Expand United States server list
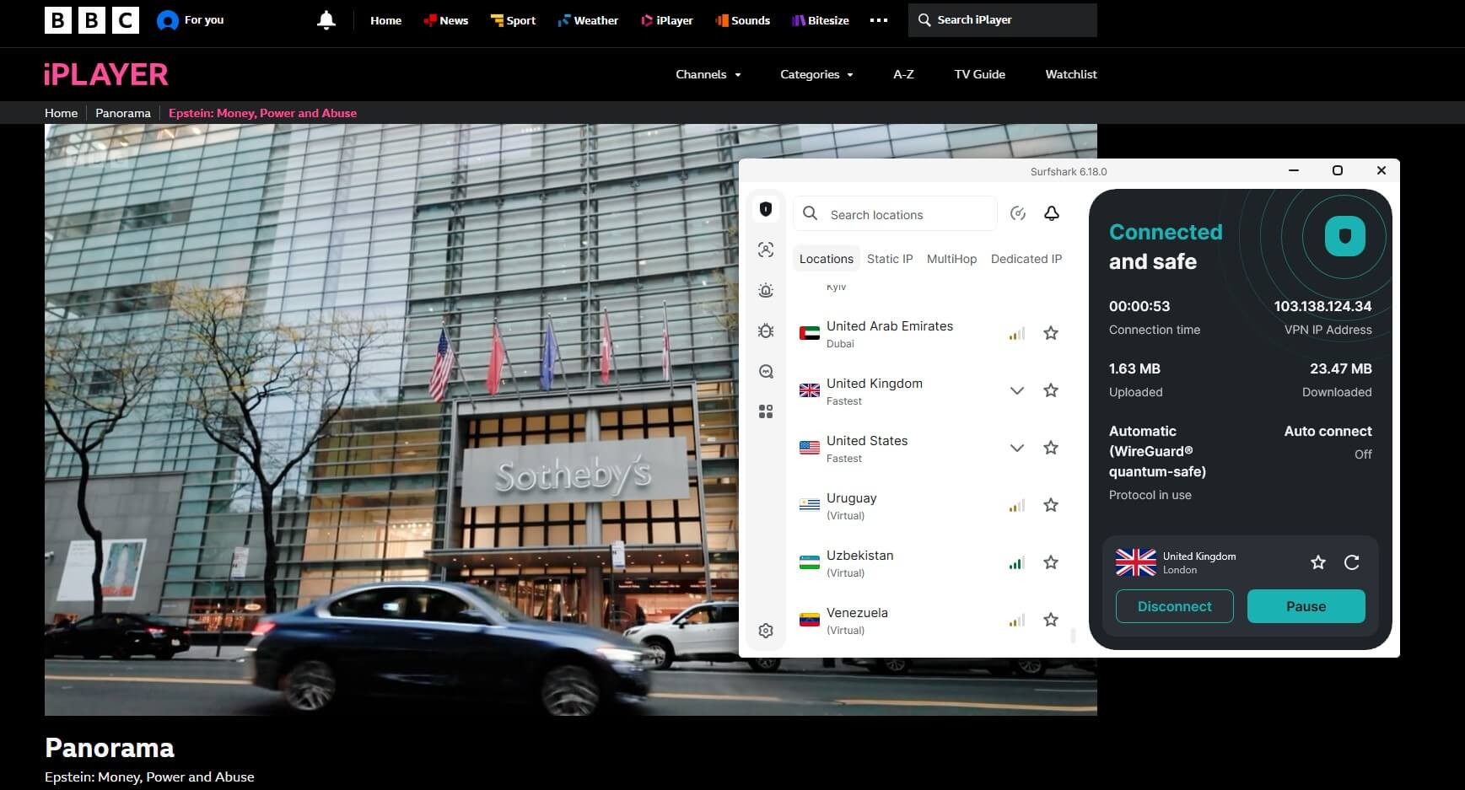The height and width of the screenshot is (790, 1465). (x=1017, y=448)
